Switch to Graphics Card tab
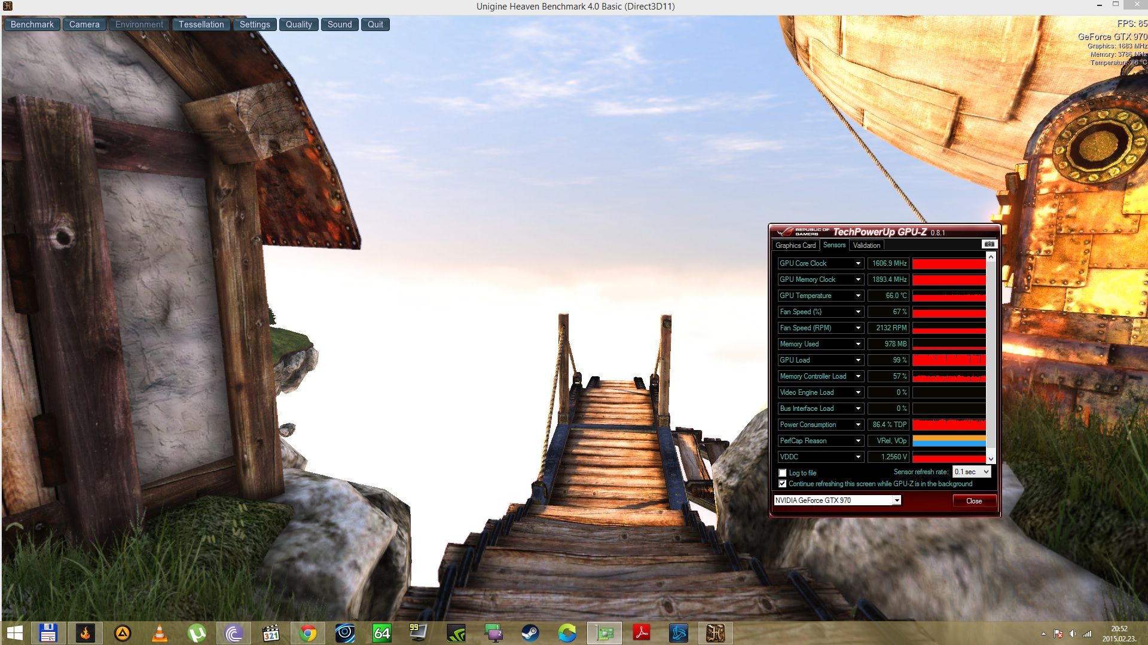 tap(795, 245)
